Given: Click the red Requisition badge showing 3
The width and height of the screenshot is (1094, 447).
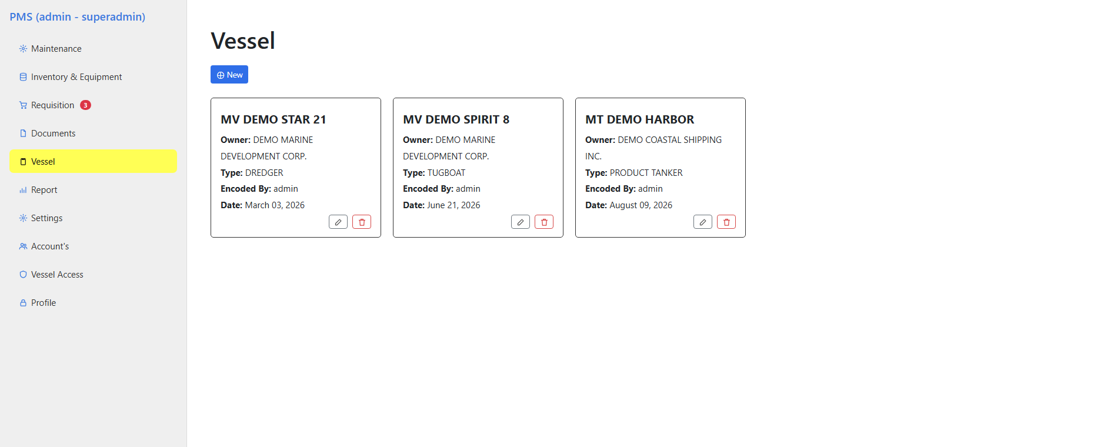Looking at the screenshot, I should pos(85,105).
